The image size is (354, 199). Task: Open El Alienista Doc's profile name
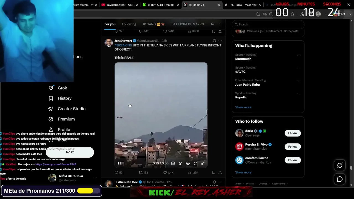(x=126, y=182)
